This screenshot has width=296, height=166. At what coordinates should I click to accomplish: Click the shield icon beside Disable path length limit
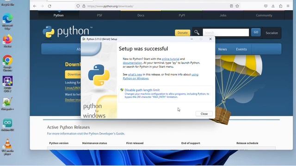click(x=122, y=90)
